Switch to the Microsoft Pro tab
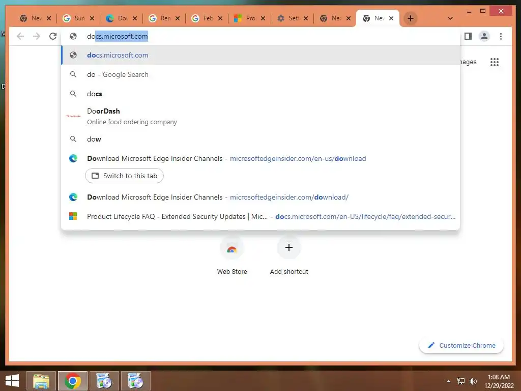This screenshot has width=521, height=391. point(246,18)
